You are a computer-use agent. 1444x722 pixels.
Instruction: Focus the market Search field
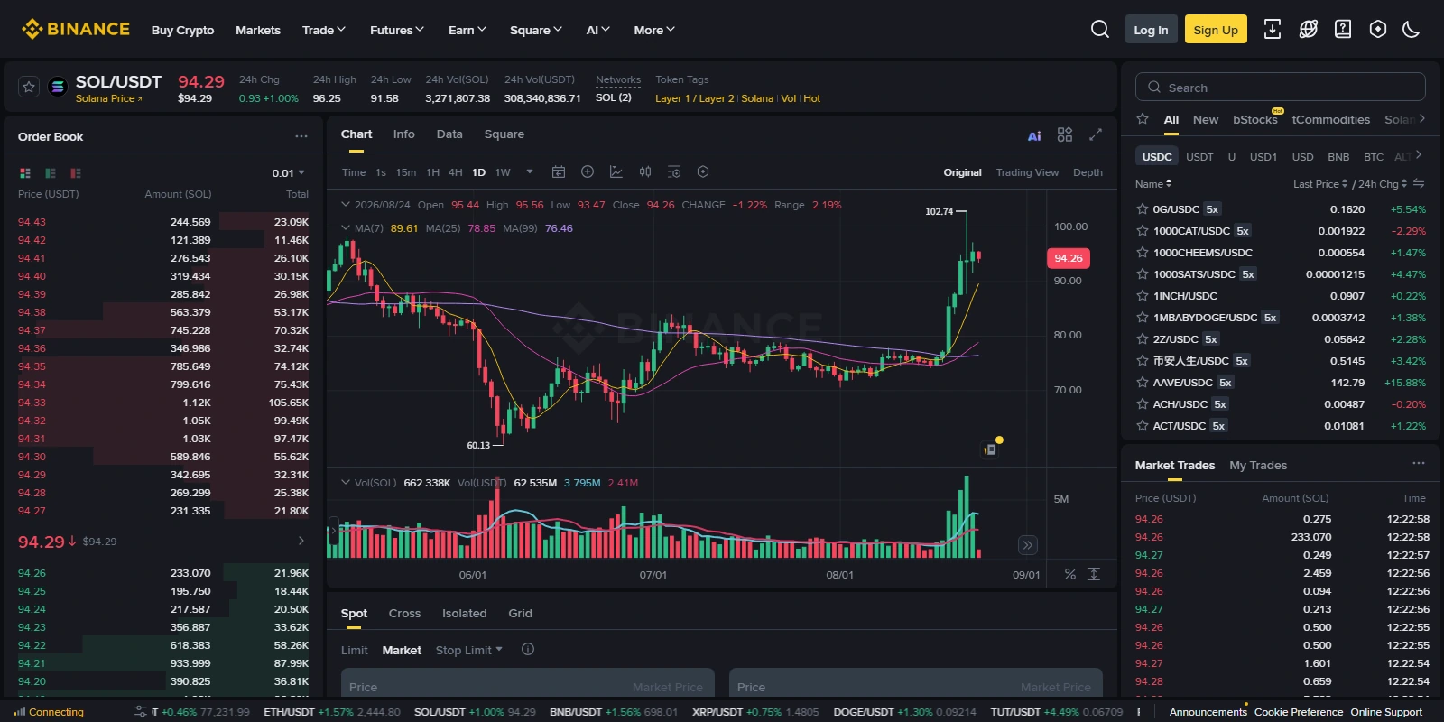(x=1280, y=88)
